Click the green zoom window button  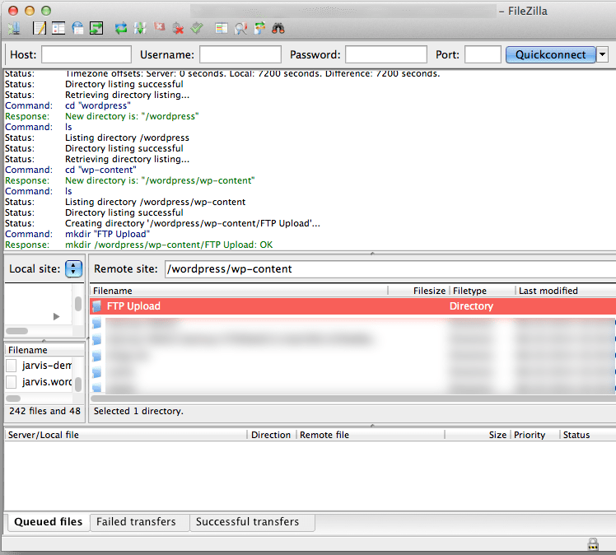tap(46, 11)
